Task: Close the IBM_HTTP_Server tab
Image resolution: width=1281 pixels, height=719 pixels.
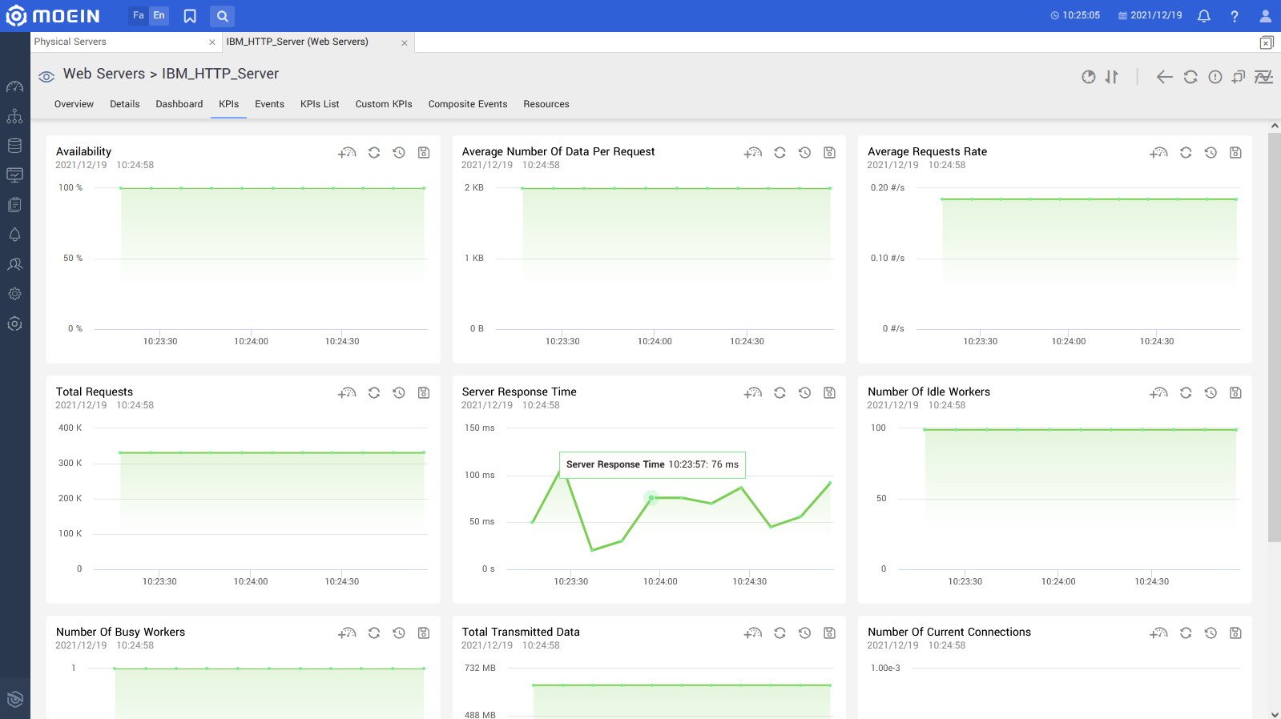Action: tap(405, 43)
